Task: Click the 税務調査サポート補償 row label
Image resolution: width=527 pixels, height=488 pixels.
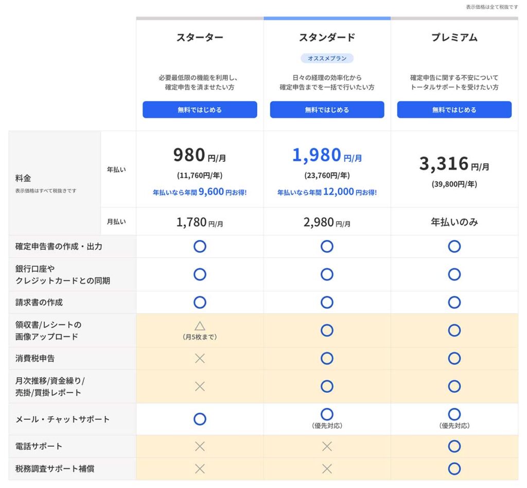Action: click(55, 469)
